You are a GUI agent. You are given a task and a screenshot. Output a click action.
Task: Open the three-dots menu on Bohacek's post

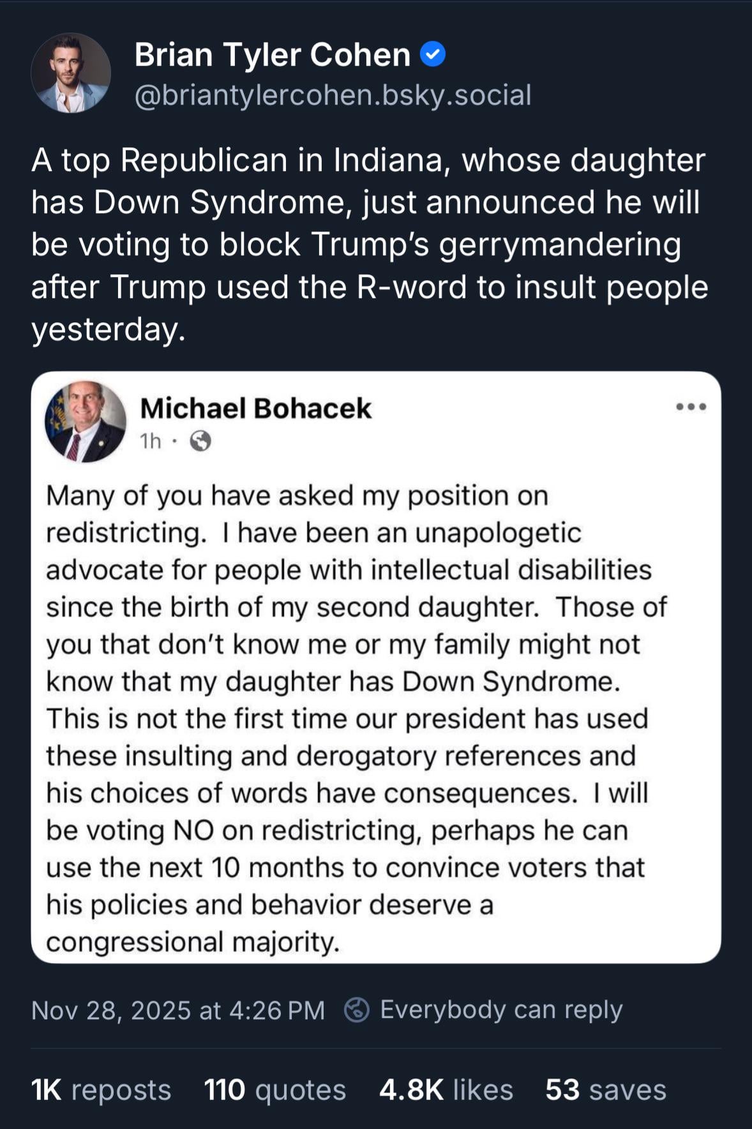tap(691, 407)
